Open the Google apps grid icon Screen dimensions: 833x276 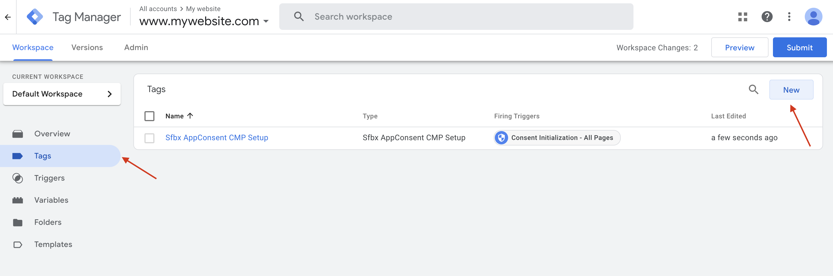coord(743,17)
